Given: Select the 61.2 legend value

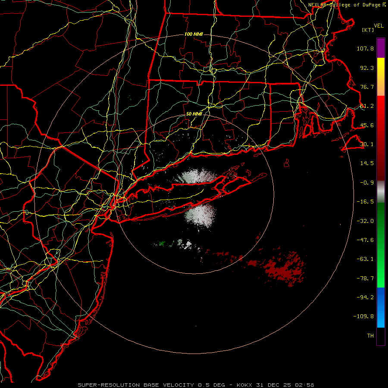Looking at the screenshot, I should [x=367, y=106].
